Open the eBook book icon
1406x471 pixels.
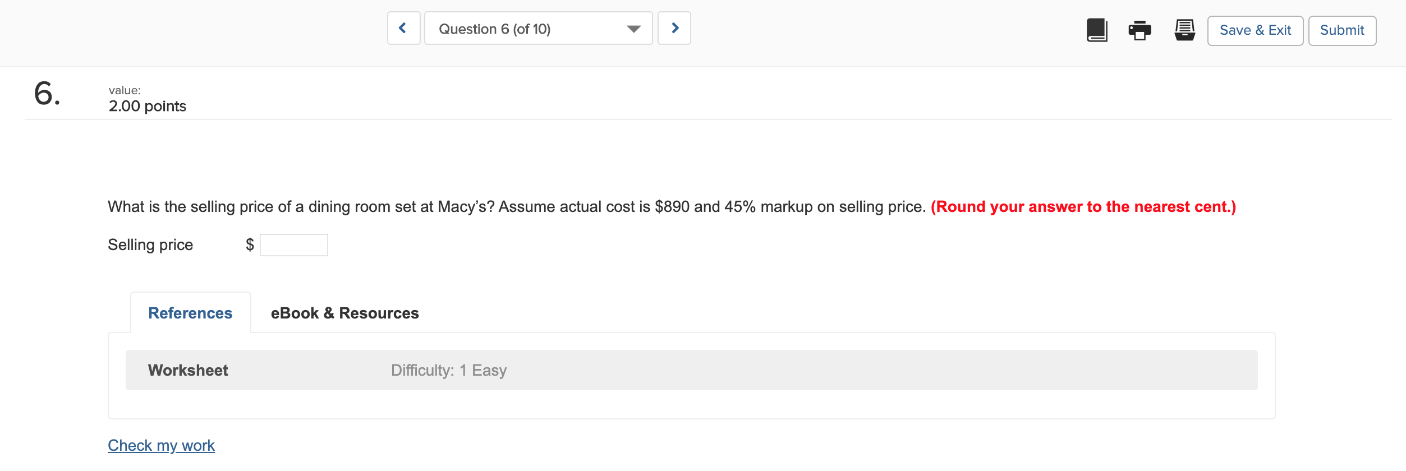tap(1096, 30)
